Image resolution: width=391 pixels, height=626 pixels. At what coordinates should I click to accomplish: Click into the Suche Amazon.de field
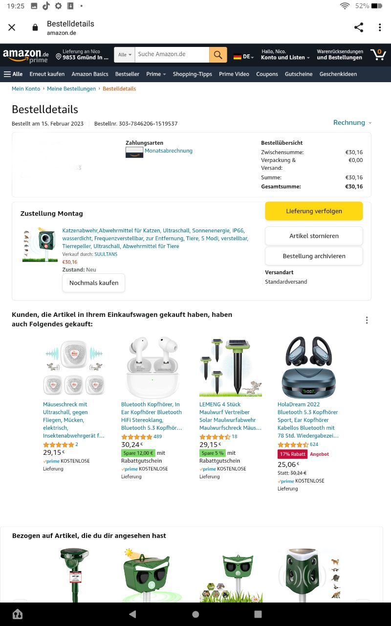[x=172, y=55]
